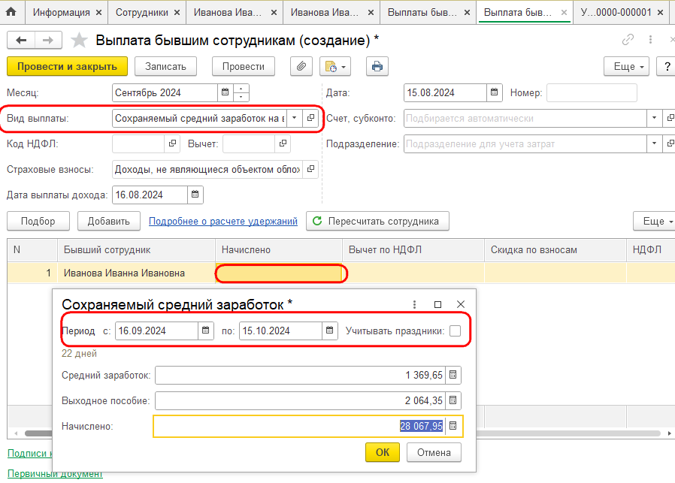This screenshot has height=483, width=675.
Task: Select the Иванова Иванна Ивановна cell
Action: (136, 273)
